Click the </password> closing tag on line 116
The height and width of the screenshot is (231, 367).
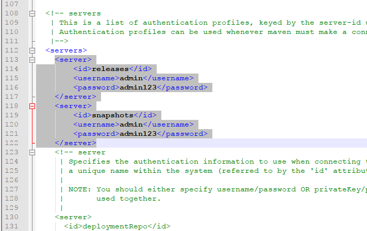[182, 87]
